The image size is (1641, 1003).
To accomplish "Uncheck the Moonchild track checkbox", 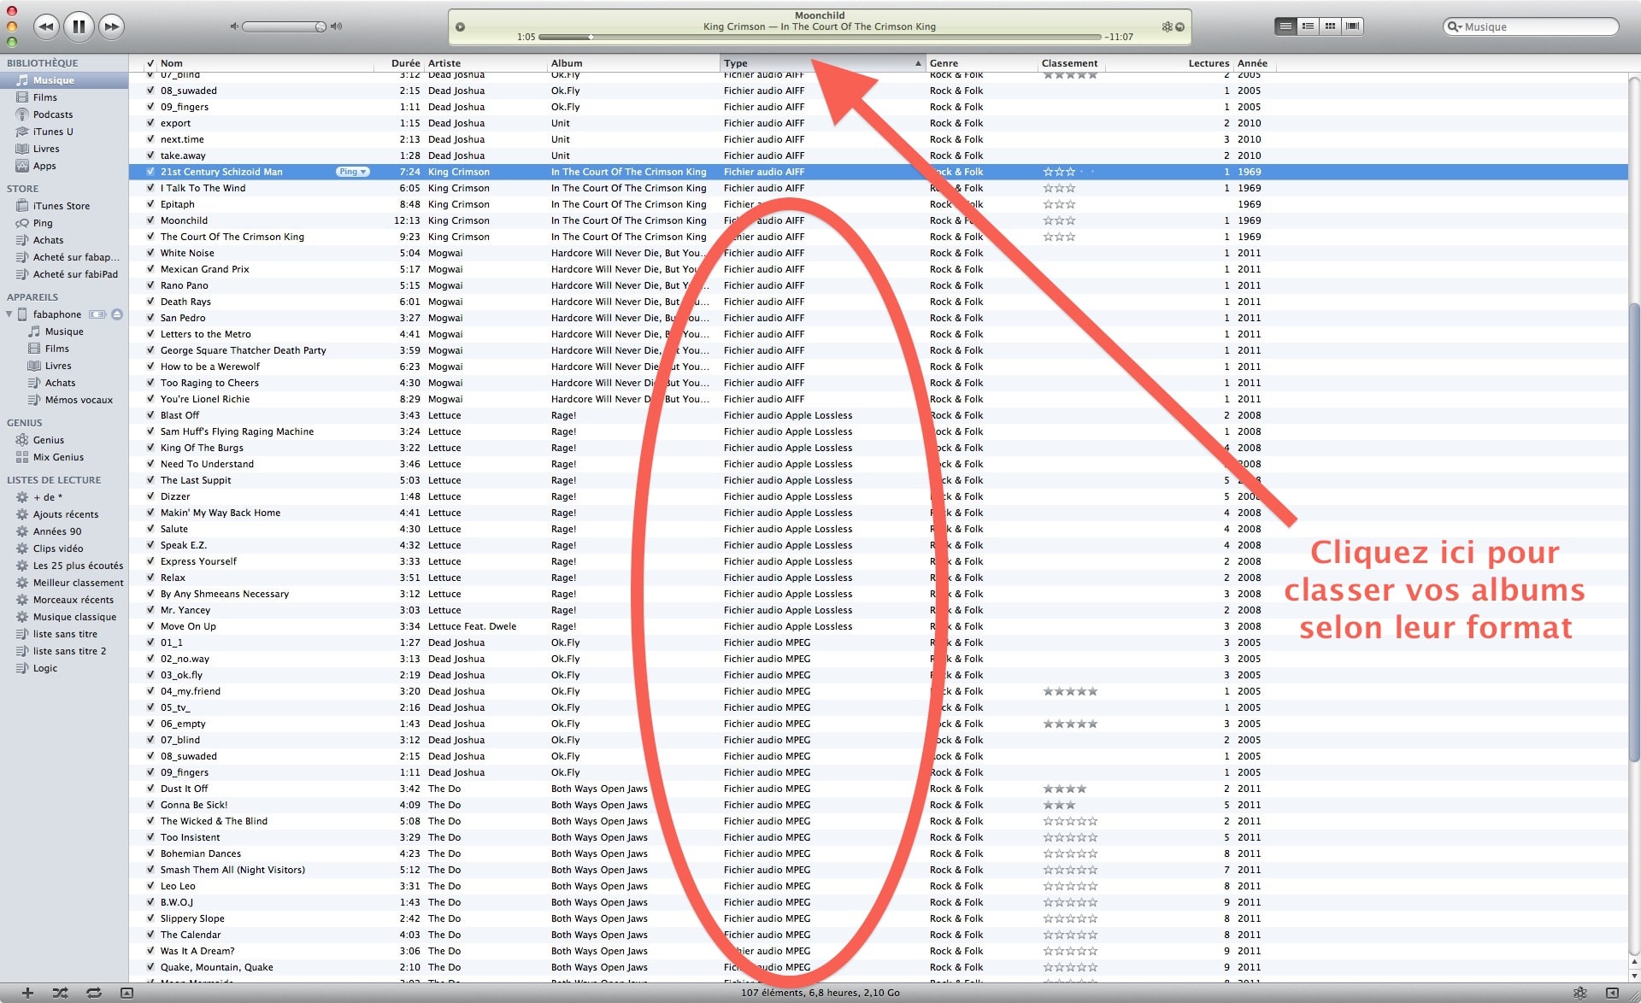I will click(x=150, y=220).
